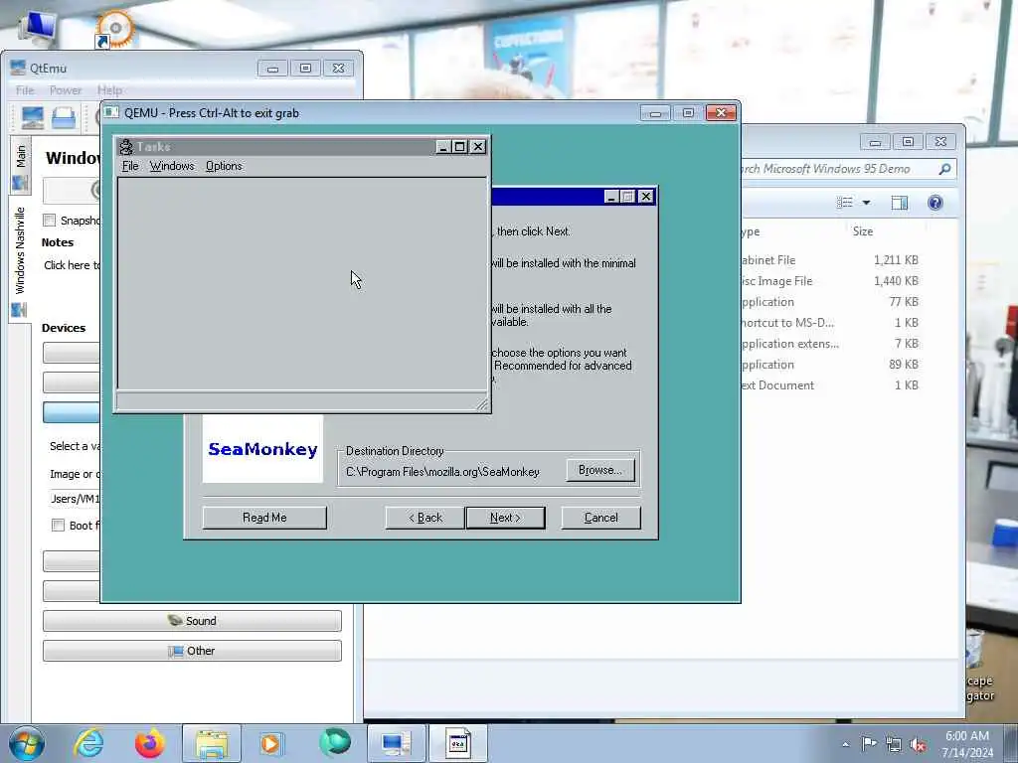Viewport: 1018px width, 763px height.
Task: Toggle the preview pane icon in Explorer
Action: (x=899, y=203)
